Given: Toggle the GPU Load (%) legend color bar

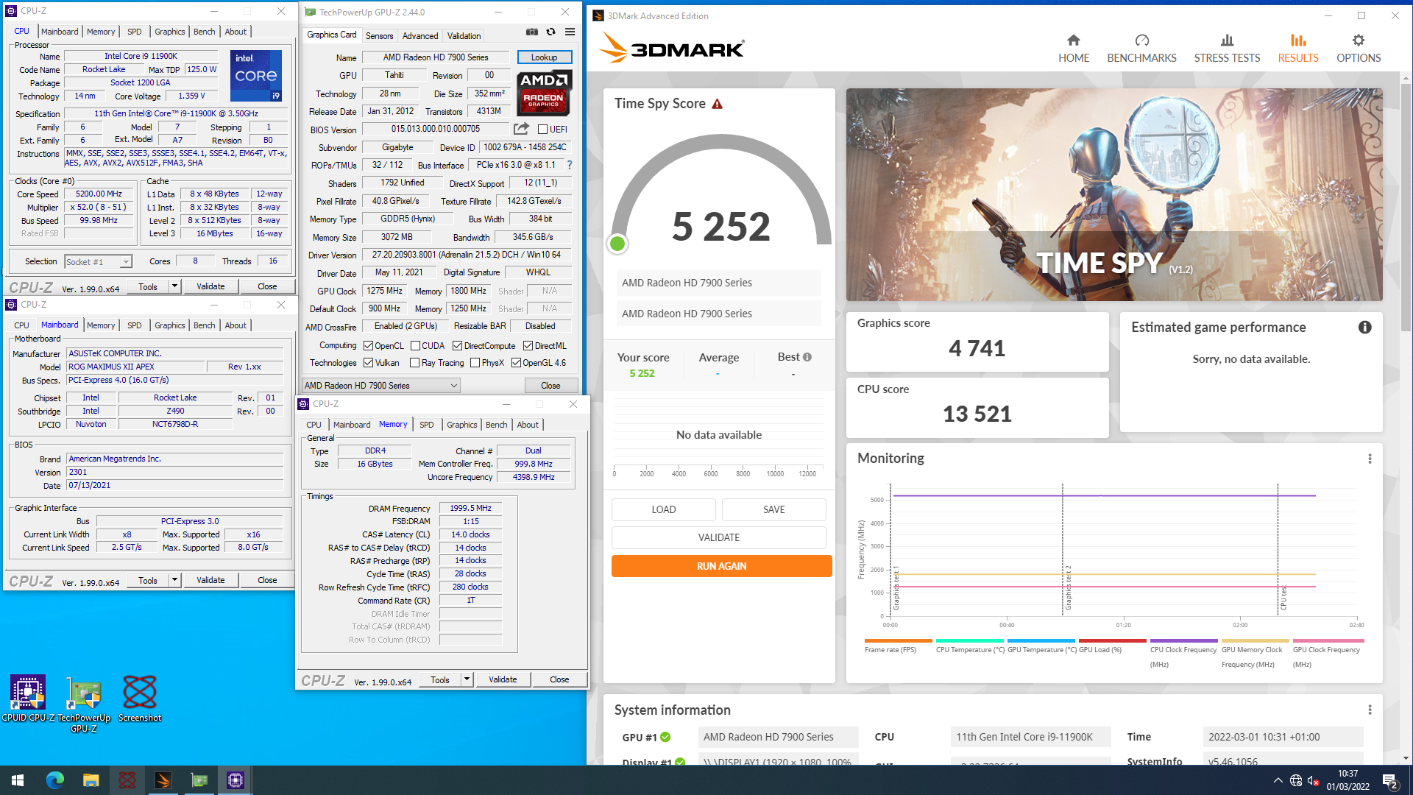Looking at the screenshot, I should 1112,640.
